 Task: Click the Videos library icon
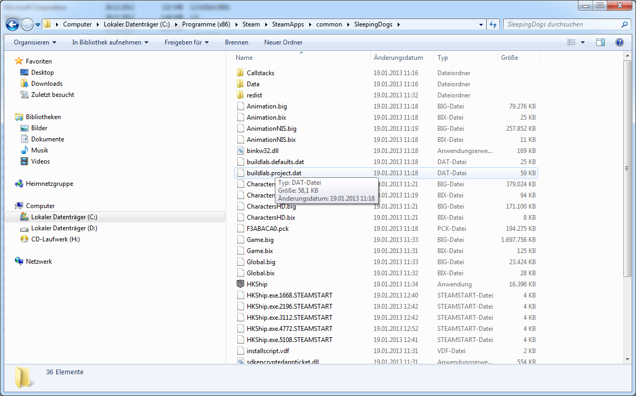tap(24, 161)
